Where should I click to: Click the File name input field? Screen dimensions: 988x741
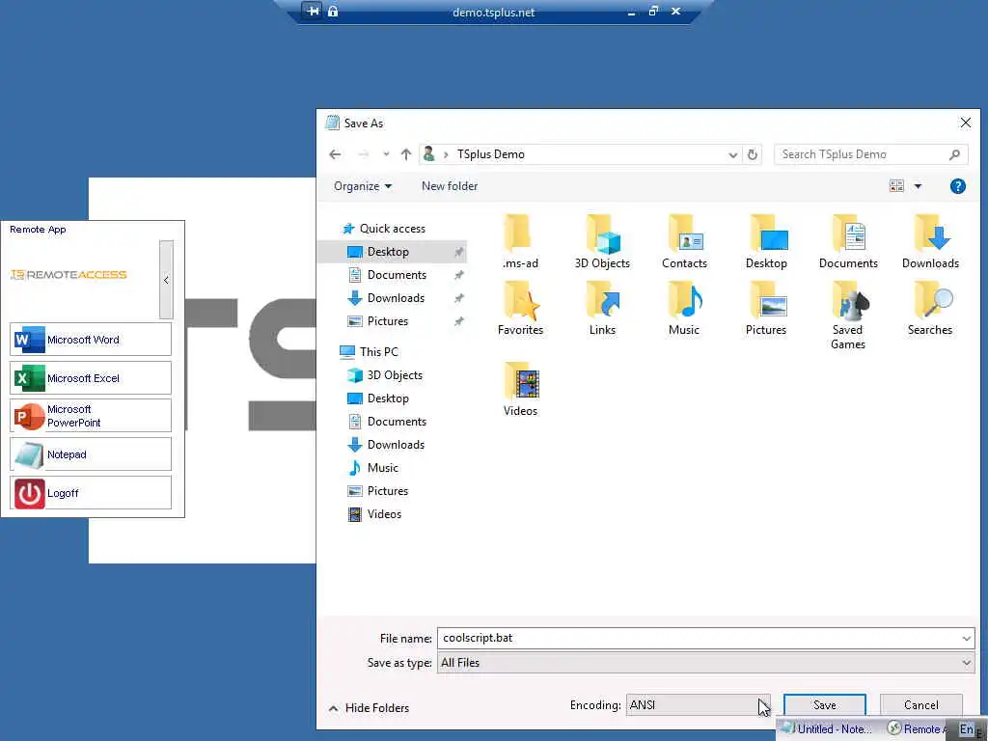pyautogui.click(x=699, y=639)
